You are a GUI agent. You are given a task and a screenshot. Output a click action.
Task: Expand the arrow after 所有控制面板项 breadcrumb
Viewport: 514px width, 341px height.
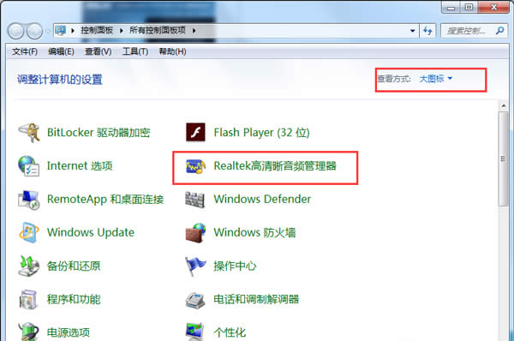(x=194, y=31)
